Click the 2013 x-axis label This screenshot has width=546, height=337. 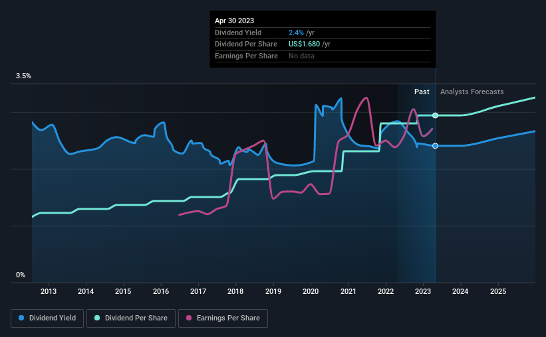(x=49, y=291)
